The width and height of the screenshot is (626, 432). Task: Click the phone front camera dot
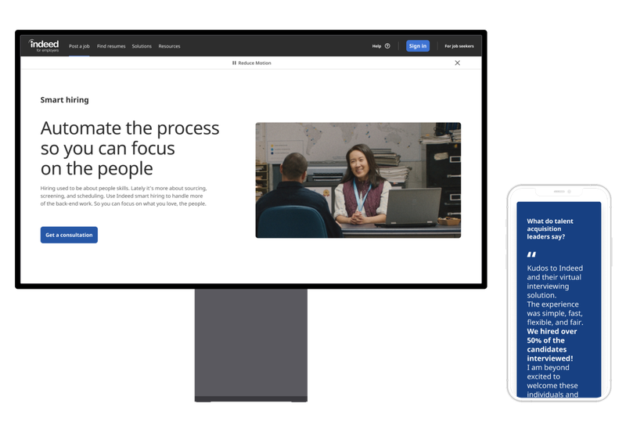pos(570,192)
